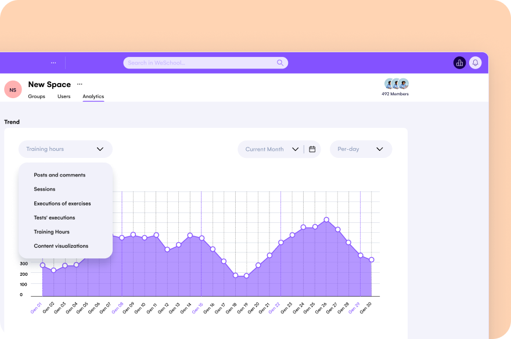Click the Trend heading

[12, 122]
